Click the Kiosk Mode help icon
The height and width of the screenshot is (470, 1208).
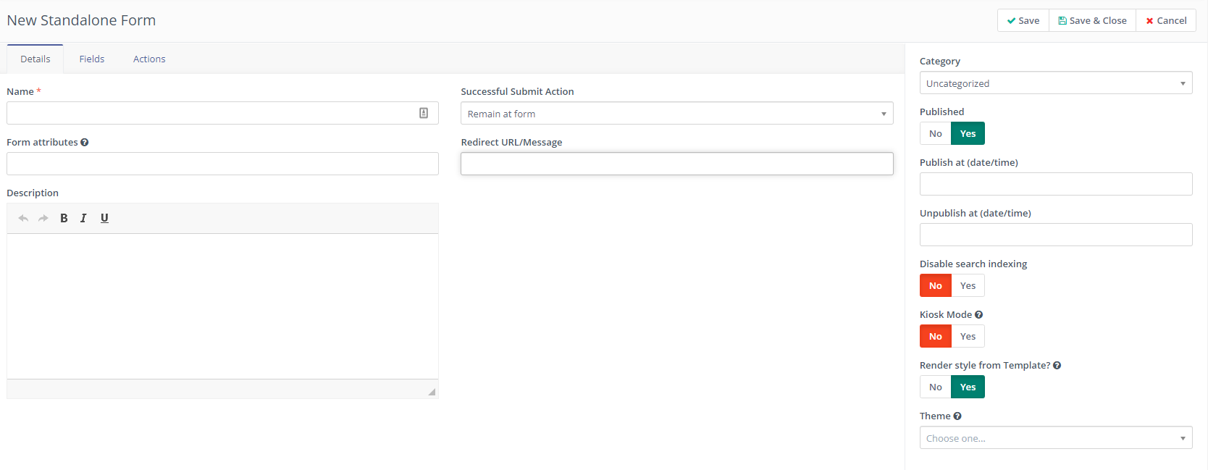[978, 315]
